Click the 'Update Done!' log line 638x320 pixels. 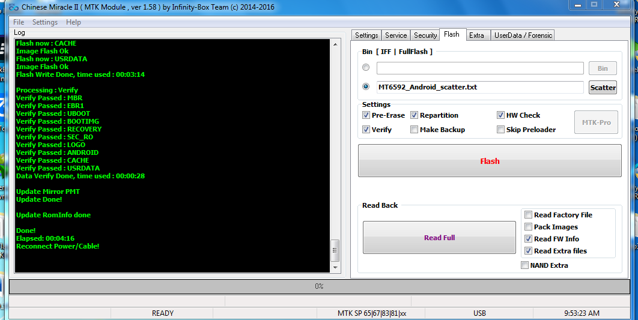(x=39, y=199)
